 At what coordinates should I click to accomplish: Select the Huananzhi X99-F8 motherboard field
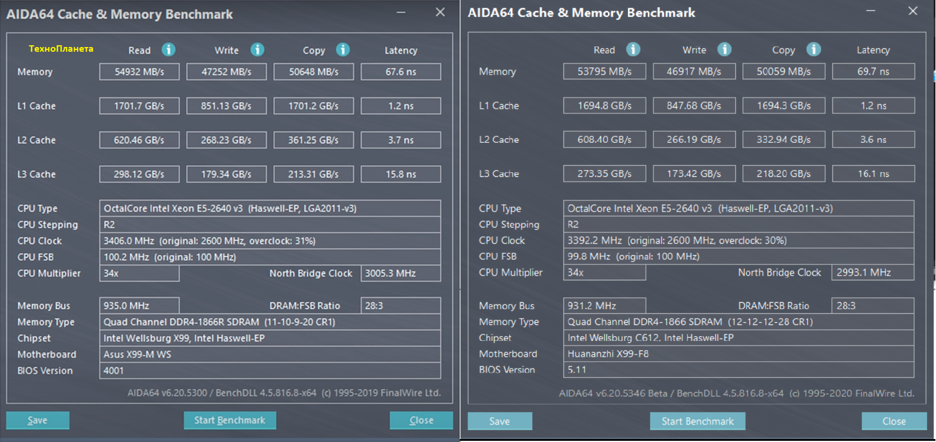click(738, 354)
